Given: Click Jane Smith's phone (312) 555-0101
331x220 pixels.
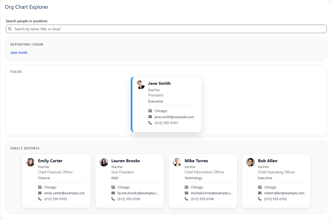Looking at the screenshot, I should [x=166, y=123].
